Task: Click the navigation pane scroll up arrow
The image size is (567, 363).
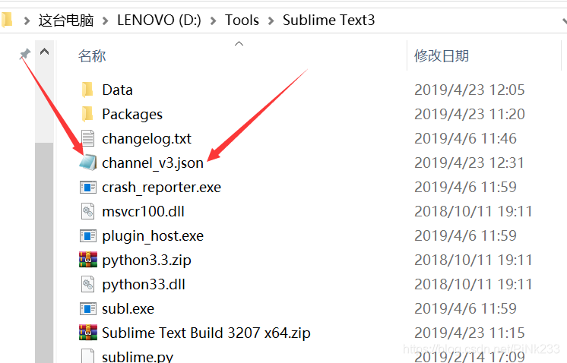Action: (x=45, y=52)
